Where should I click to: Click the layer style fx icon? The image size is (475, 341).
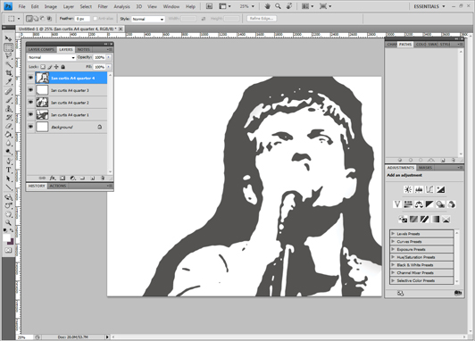53,178
